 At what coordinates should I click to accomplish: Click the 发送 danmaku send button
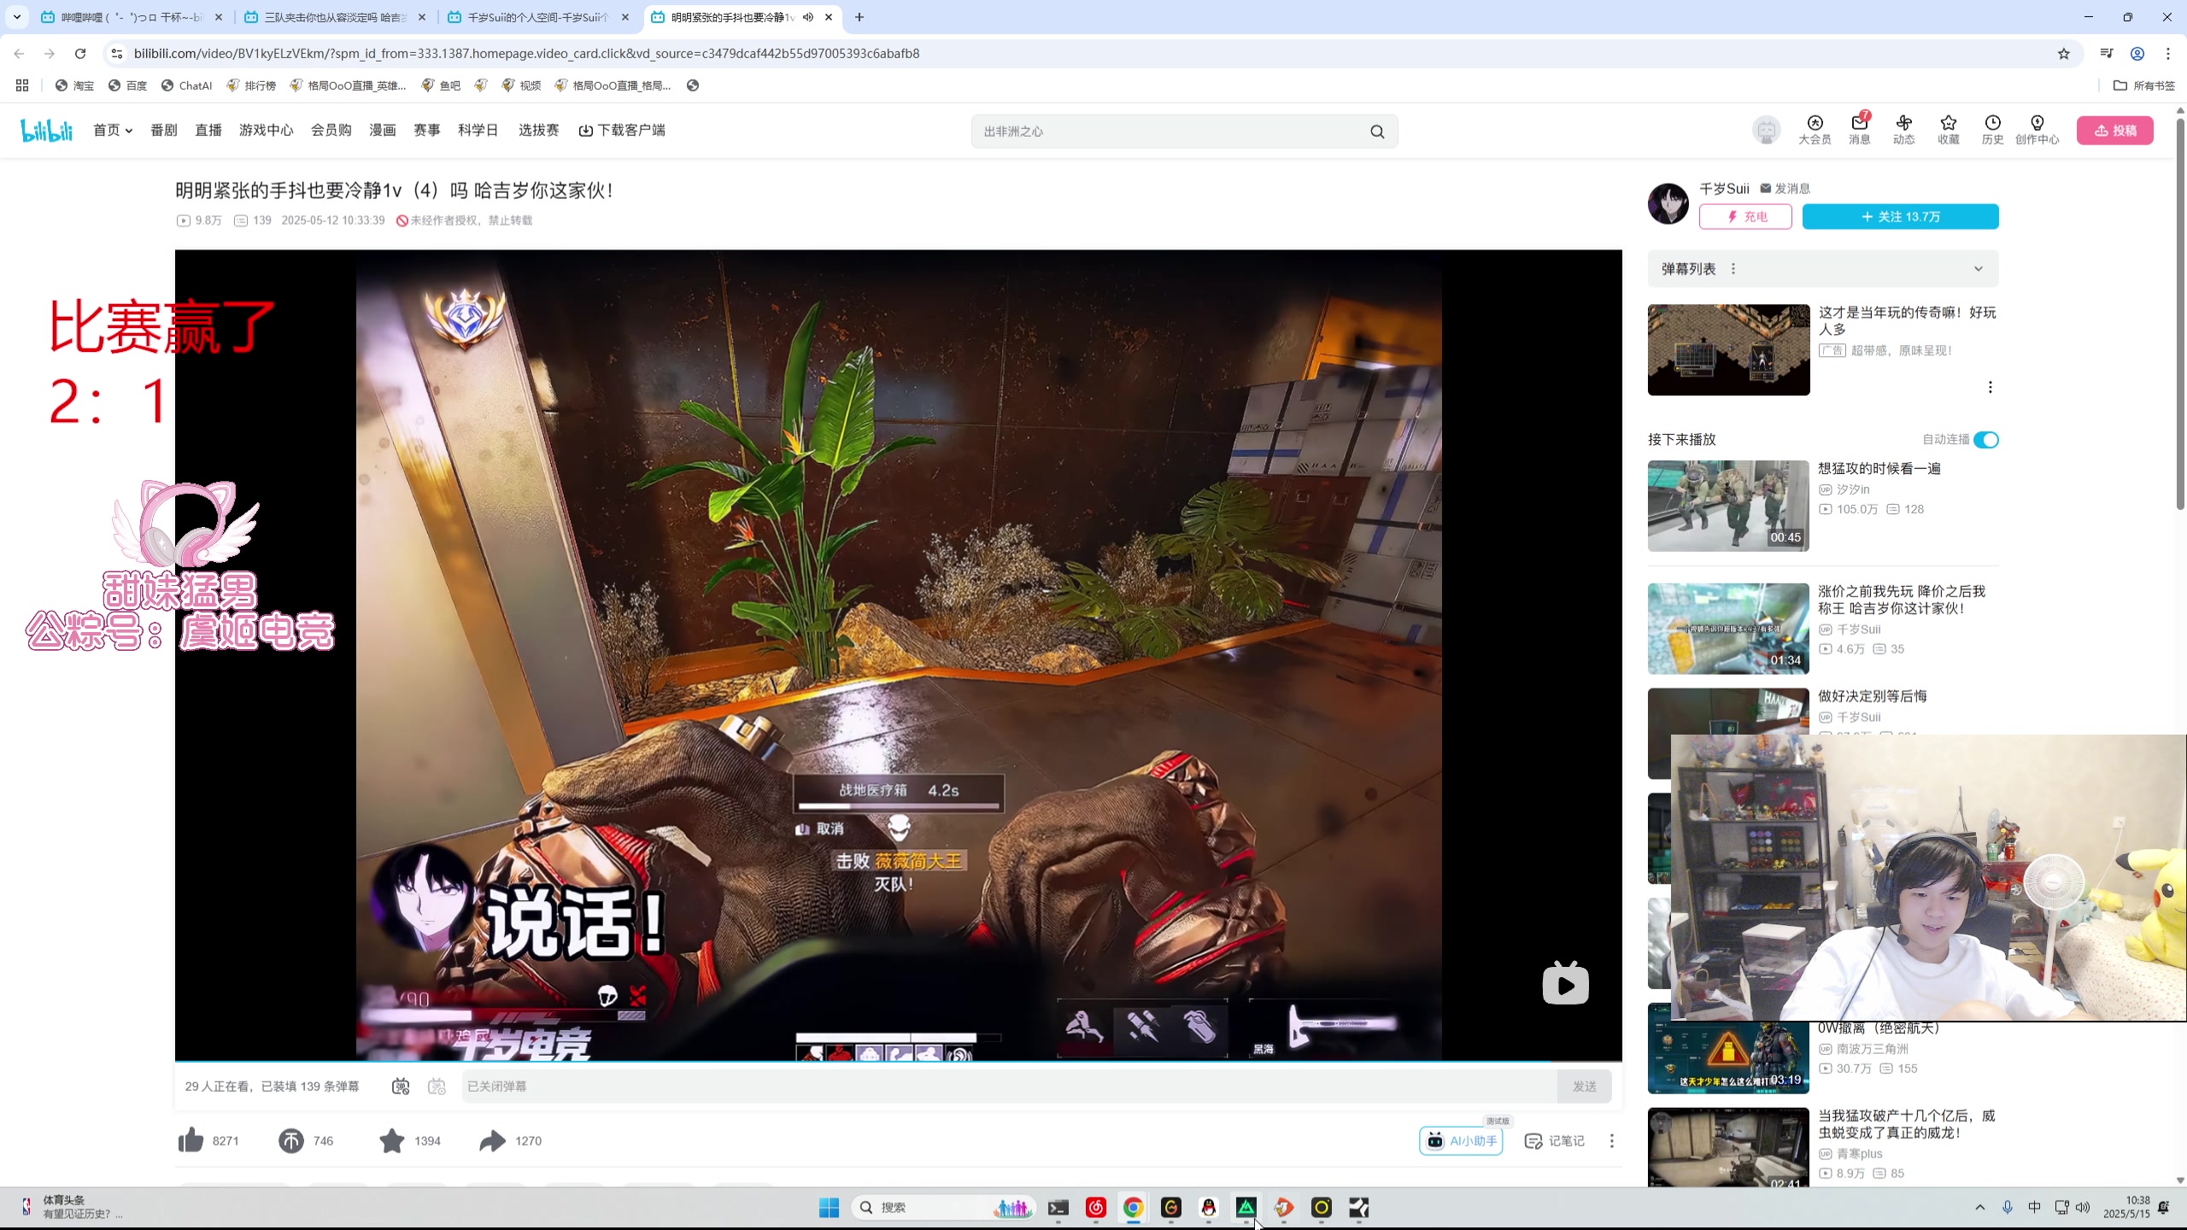[1585, 1086]
